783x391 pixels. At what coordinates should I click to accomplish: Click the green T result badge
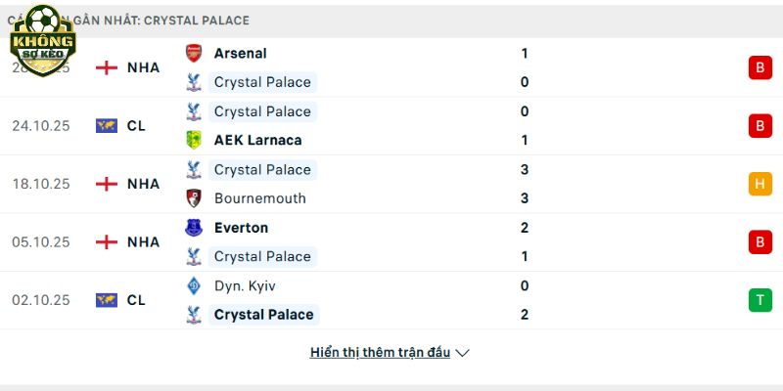coord(760,300)
